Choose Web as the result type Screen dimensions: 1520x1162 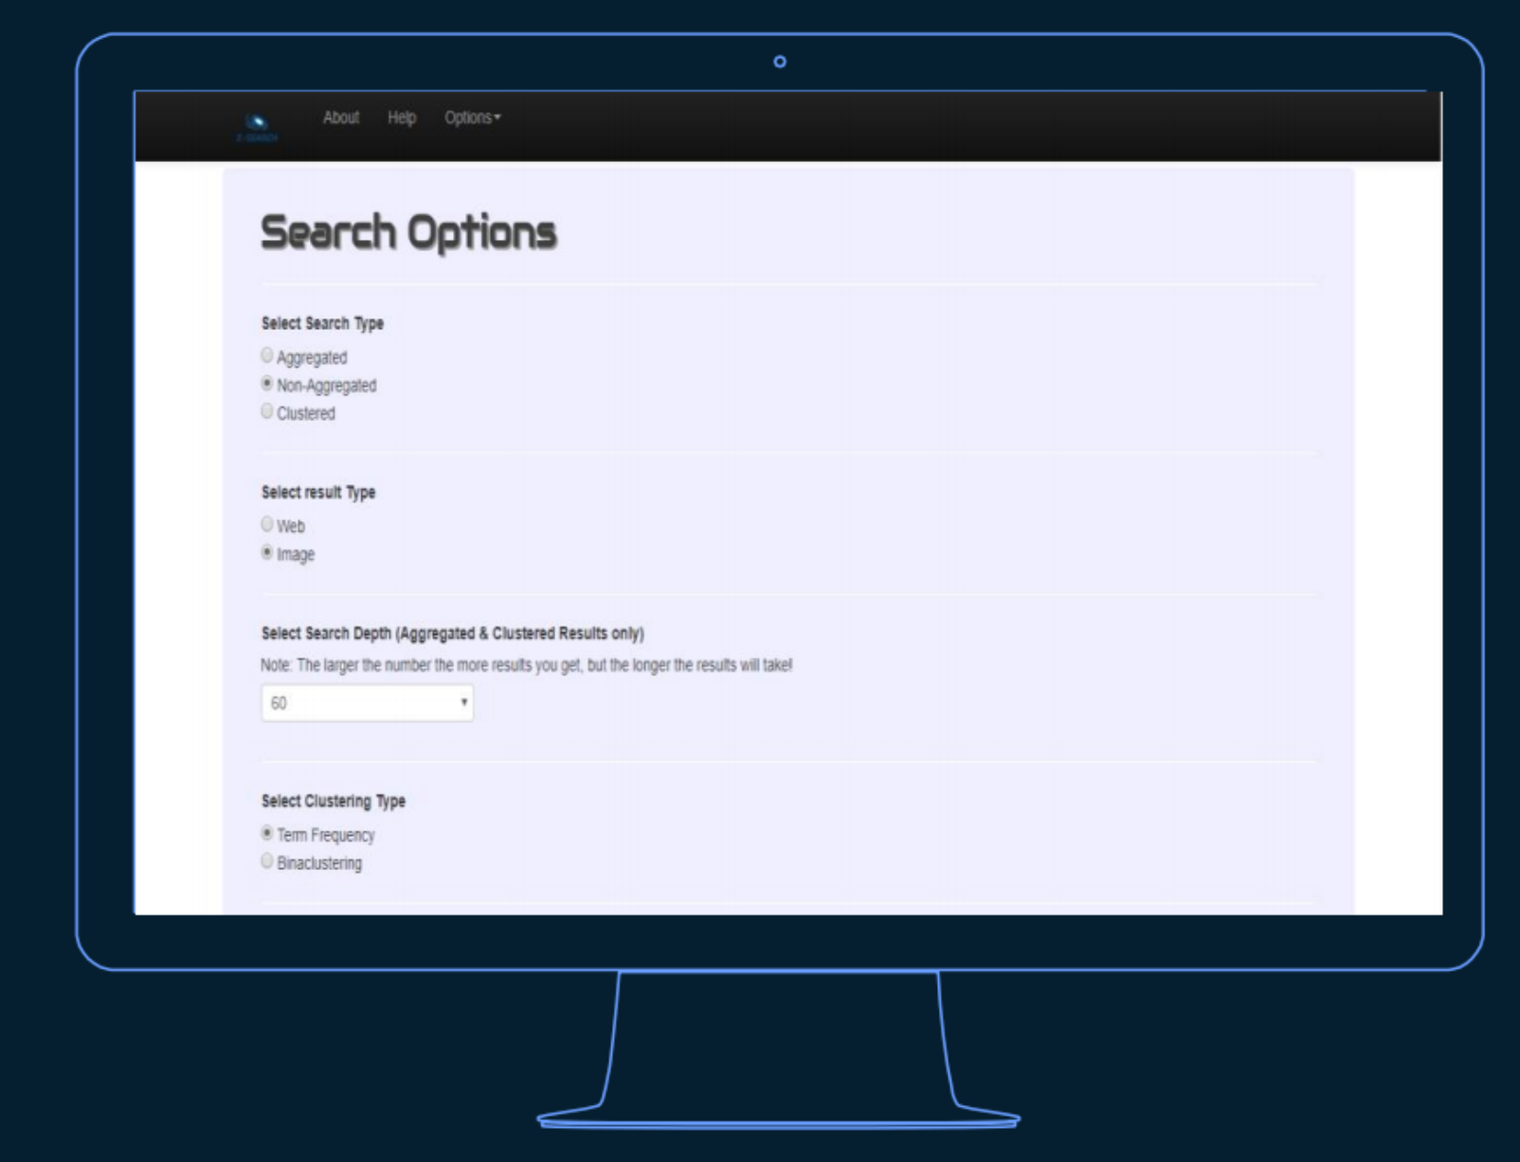click(x=266, y=523)
